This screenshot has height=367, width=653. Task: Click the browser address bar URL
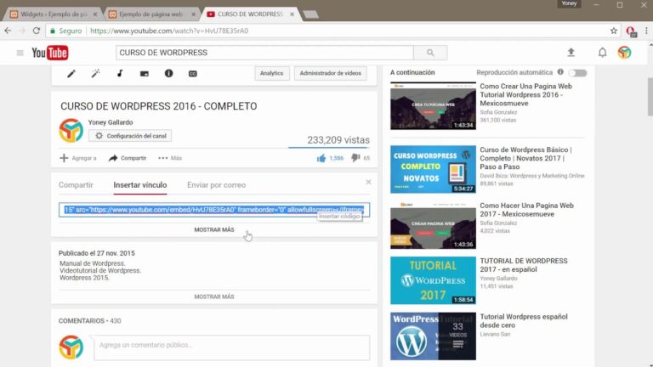coord(169,31)
